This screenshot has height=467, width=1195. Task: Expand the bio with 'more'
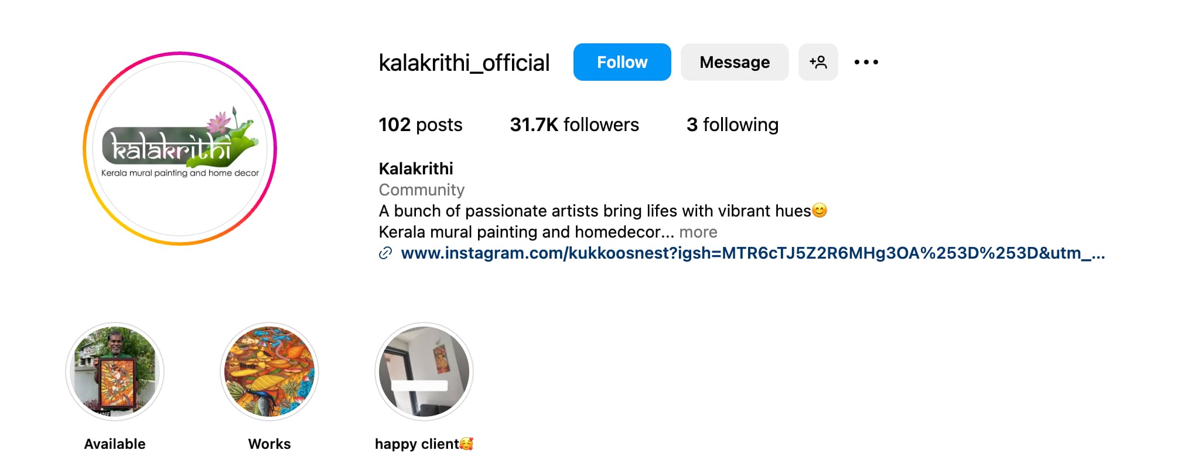pyautogui.click(x=698, y=232)
